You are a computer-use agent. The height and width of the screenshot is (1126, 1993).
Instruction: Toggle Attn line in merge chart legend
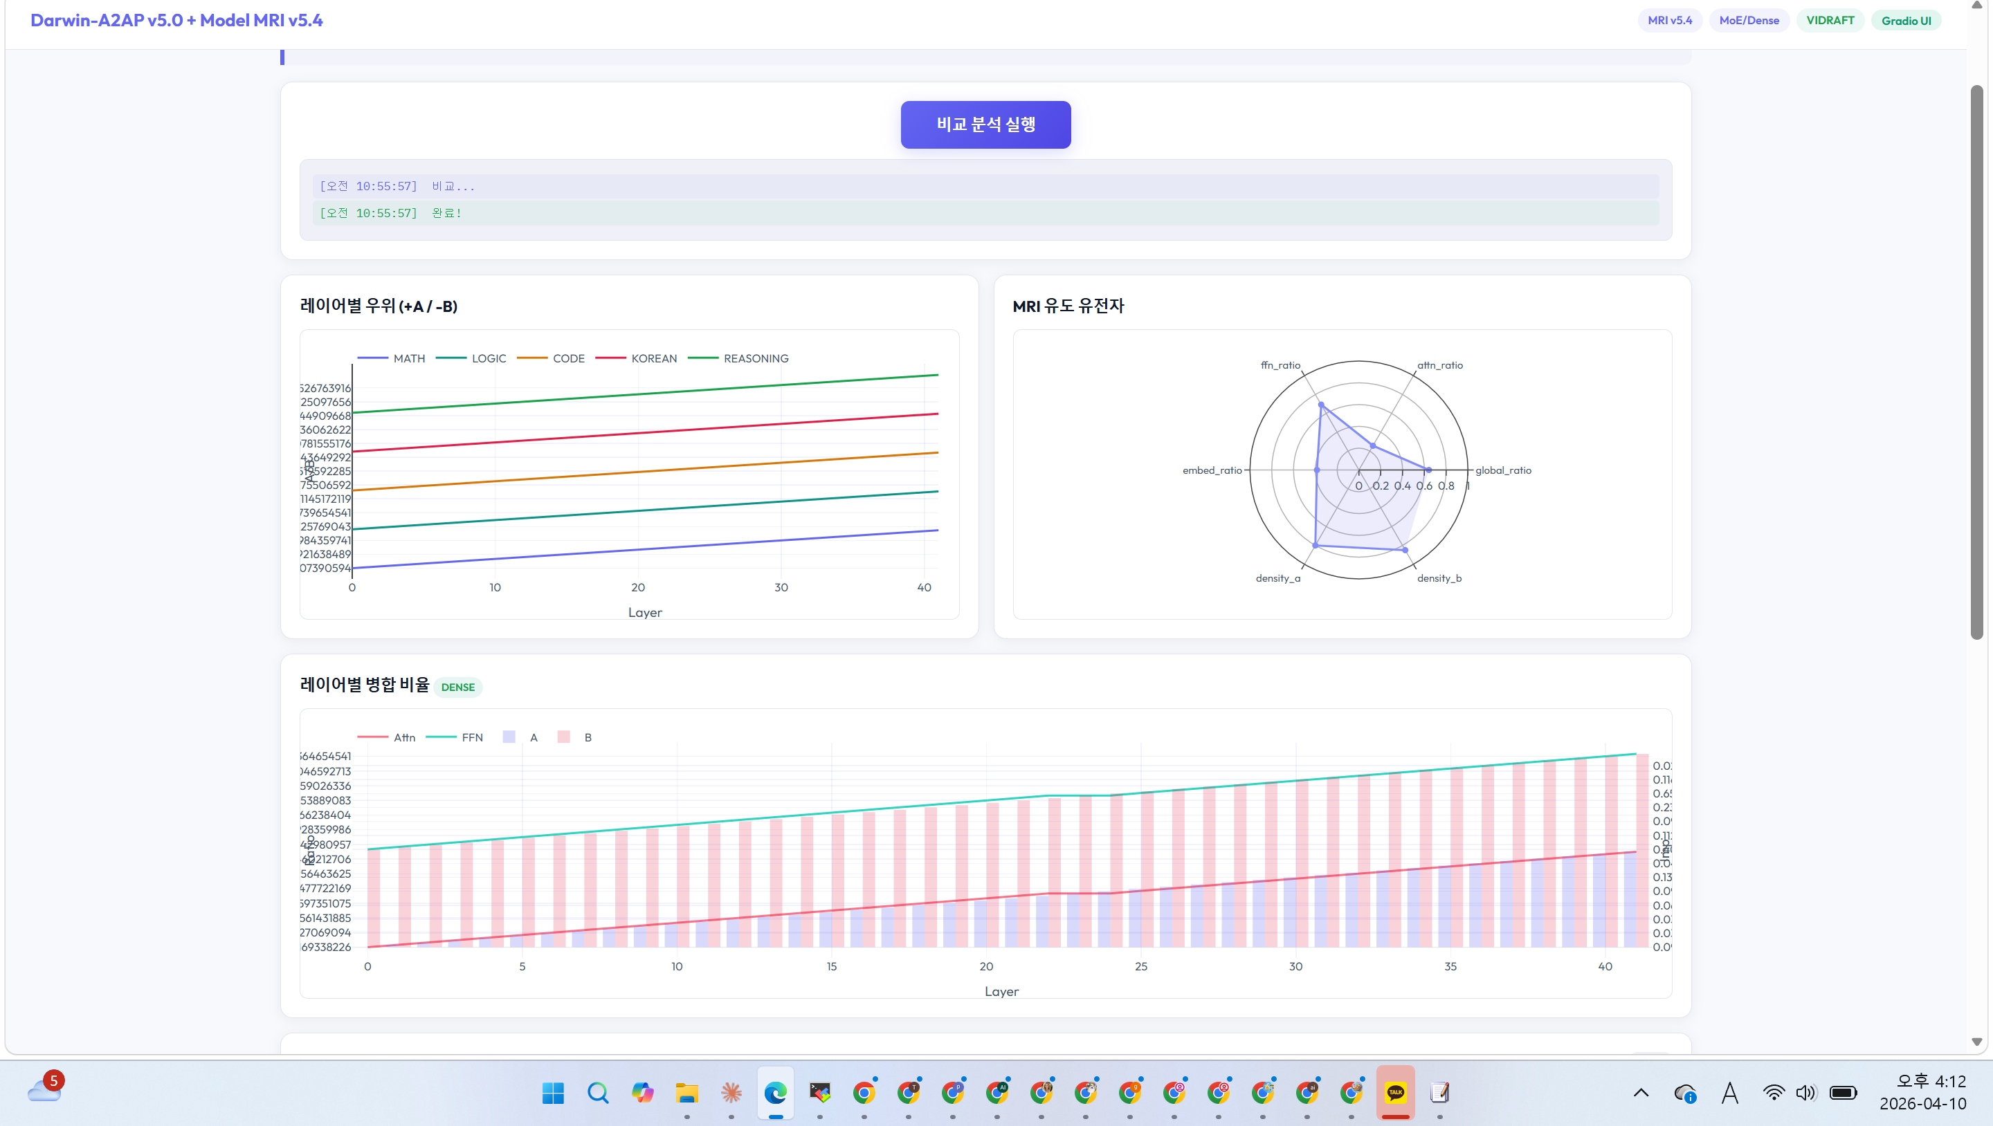pos(404,737)
